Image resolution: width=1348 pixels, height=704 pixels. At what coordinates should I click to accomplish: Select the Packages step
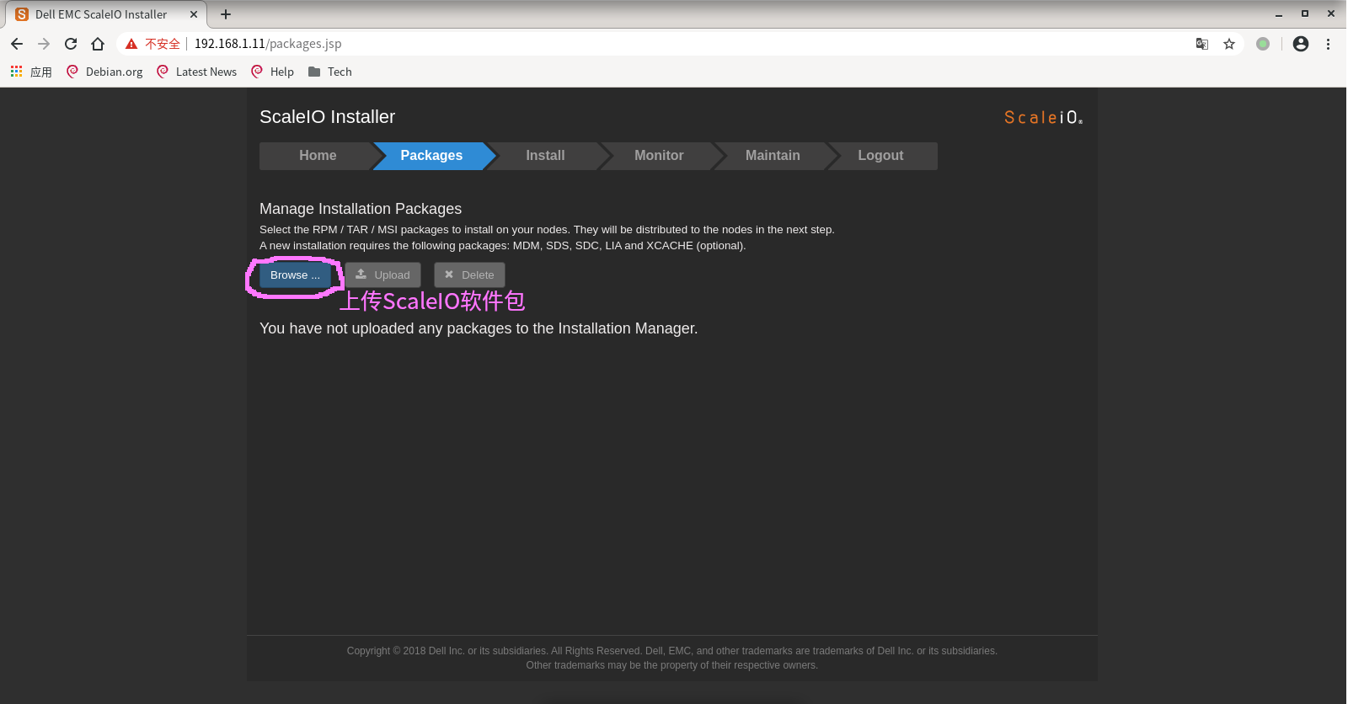pyautogui.click(x=431, y=156)
